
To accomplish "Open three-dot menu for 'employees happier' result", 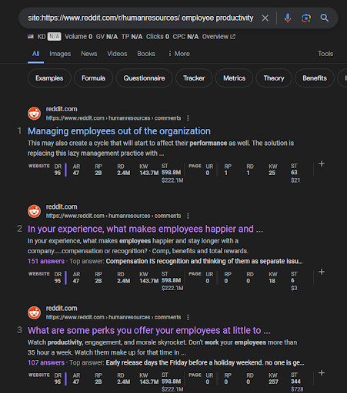I will [x=188, y=216].
